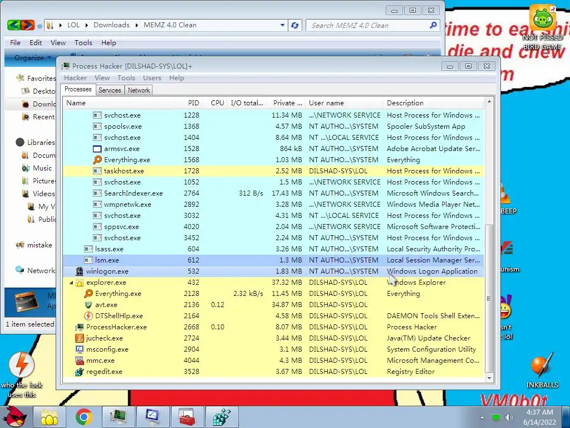Collapse the explorer.exe process tree

coord(71,283)
